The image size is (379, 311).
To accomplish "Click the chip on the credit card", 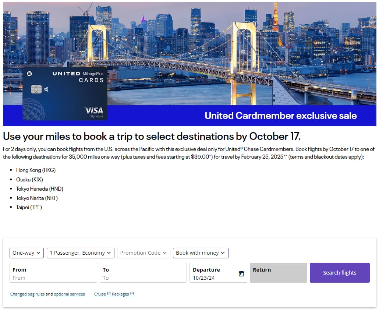I will (36, 89).
